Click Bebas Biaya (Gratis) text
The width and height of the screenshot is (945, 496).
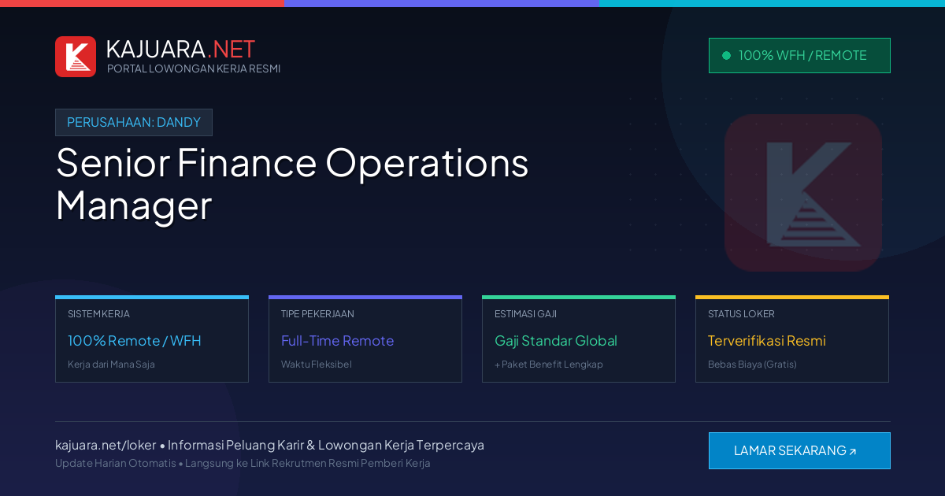click(x=752, y=365)
